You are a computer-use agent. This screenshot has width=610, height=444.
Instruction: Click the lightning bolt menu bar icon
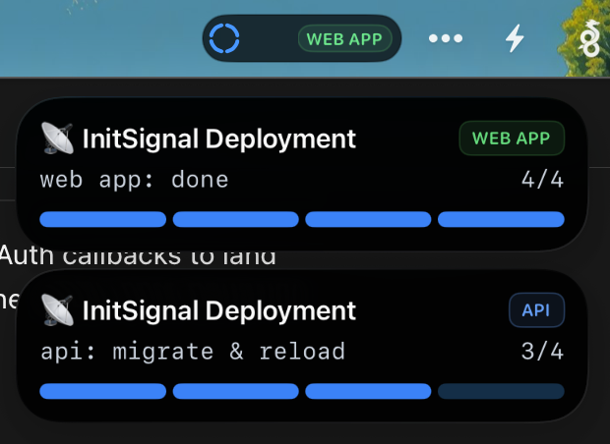(x=515, y=38)
